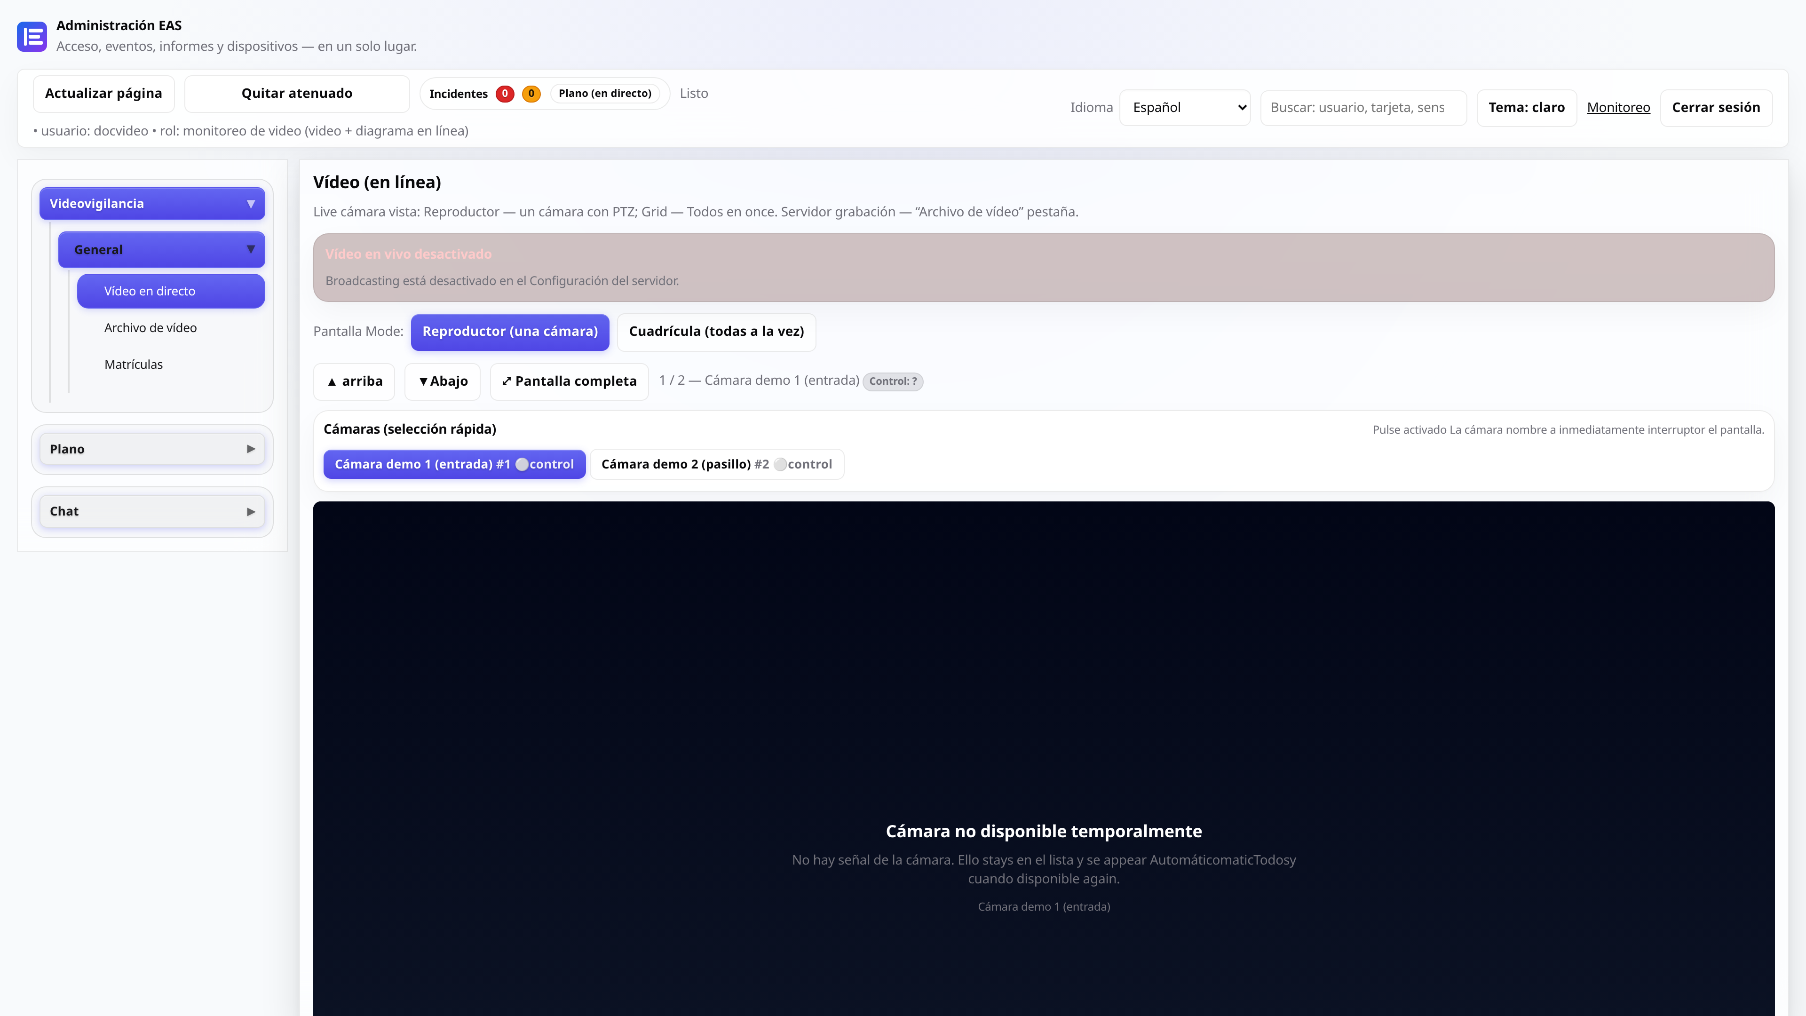This screenshot has height=1016, width=1806.
Task: Expand the Plano sidebar section
Action: [x=152, y=449]
